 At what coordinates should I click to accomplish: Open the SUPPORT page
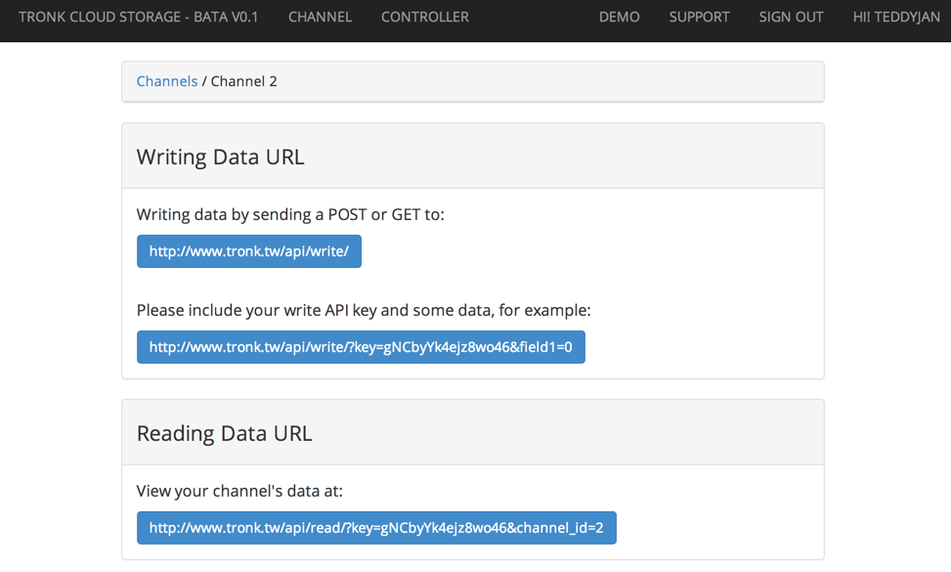pos(699,17)
